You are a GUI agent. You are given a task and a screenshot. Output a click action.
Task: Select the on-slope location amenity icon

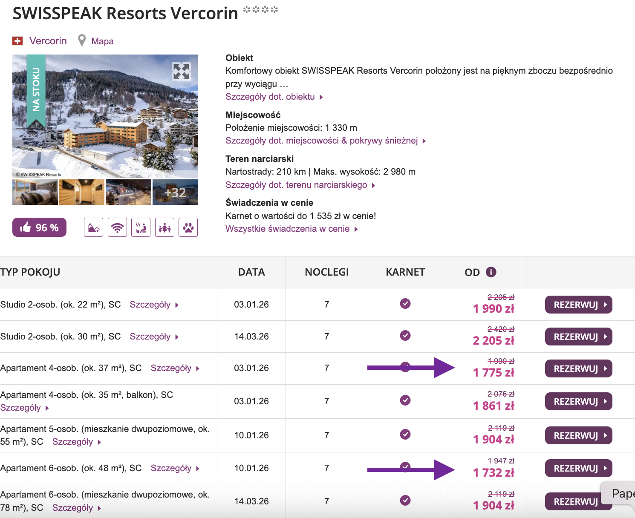[x=93, y=227]
